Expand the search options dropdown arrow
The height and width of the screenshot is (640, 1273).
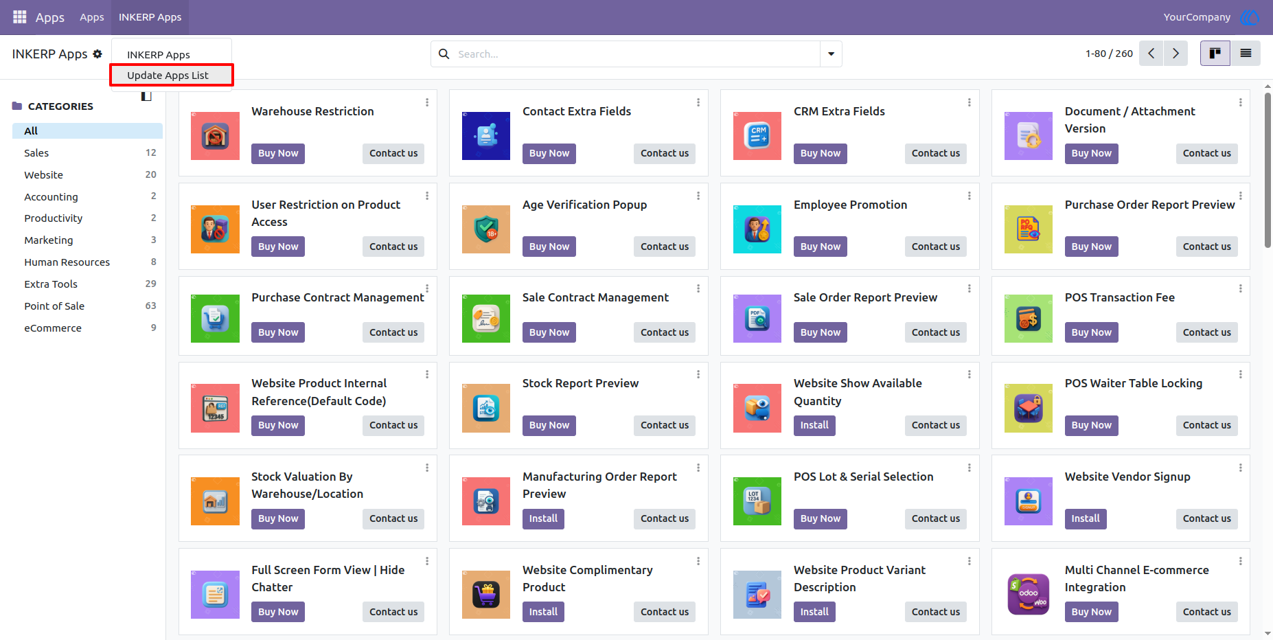click(x=831, y=54)
